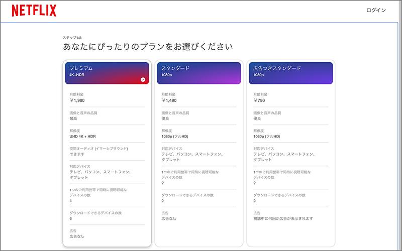Click 空間オーディオ (イマーシブサウンド) label

98,149
